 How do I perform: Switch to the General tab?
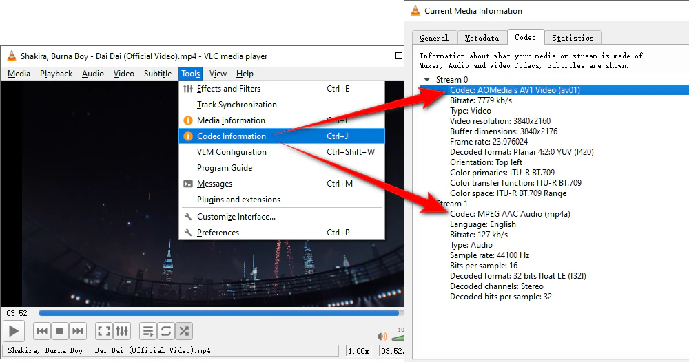[434, 38]
